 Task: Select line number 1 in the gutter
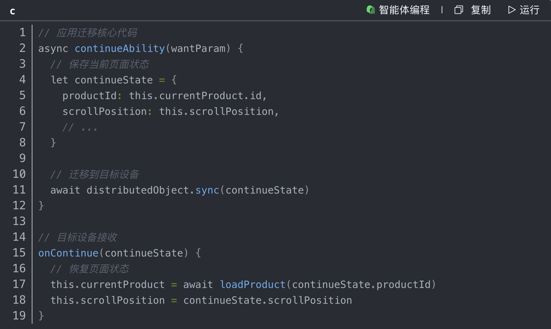click(22, 32)
